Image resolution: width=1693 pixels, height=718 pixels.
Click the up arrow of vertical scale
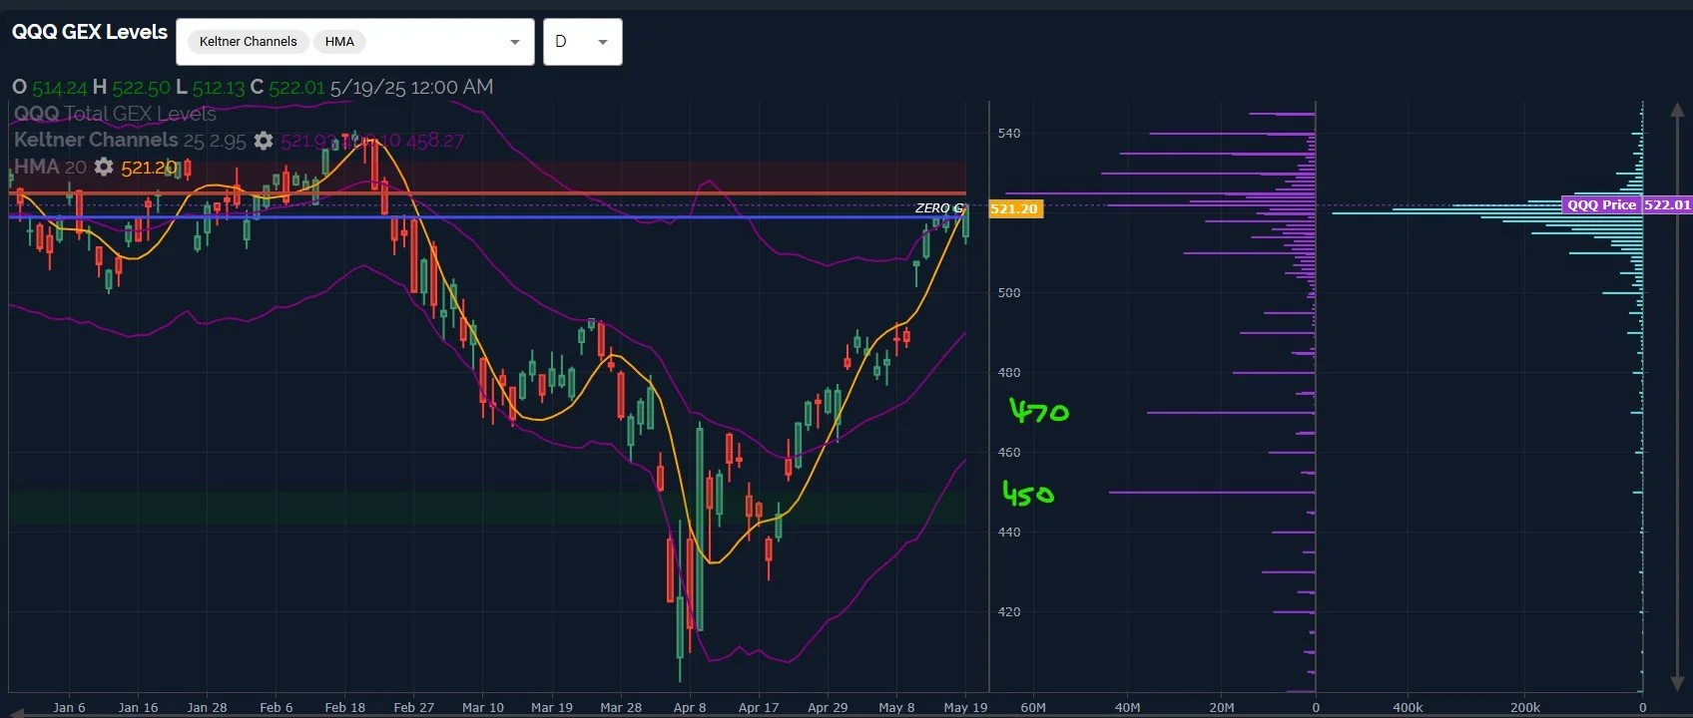1677,109
